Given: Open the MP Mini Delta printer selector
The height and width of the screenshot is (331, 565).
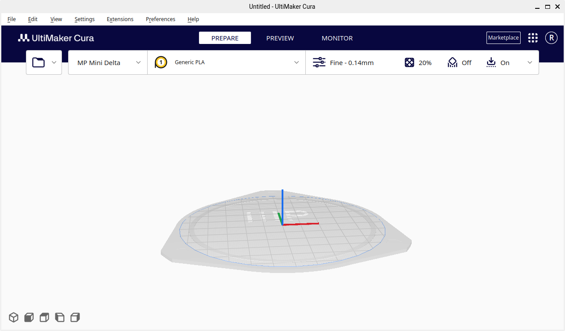Looking at the screenshot, I should click(108, 62).
